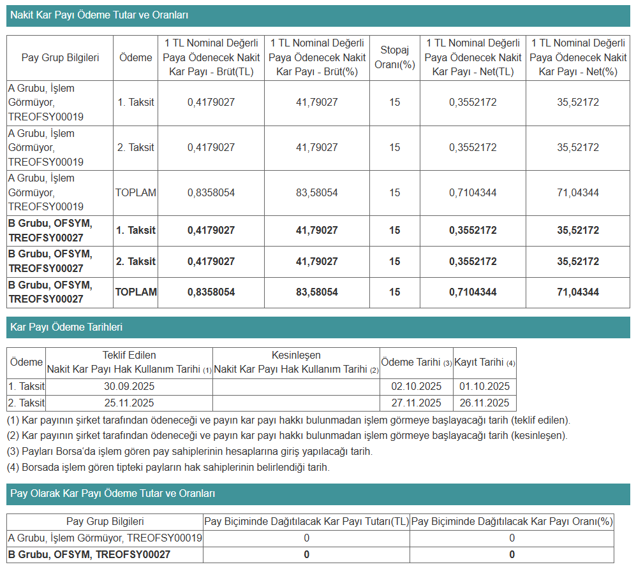Click the 'Kayıt Tarihi' column header
Viewport: 636px width, 567px height.
484,362
